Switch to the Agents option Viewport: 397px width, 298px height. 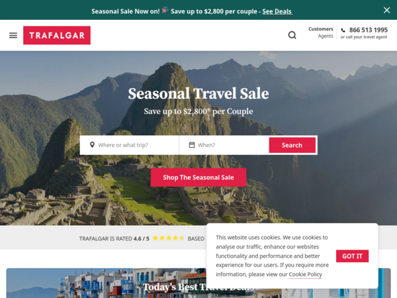[326, 36]
